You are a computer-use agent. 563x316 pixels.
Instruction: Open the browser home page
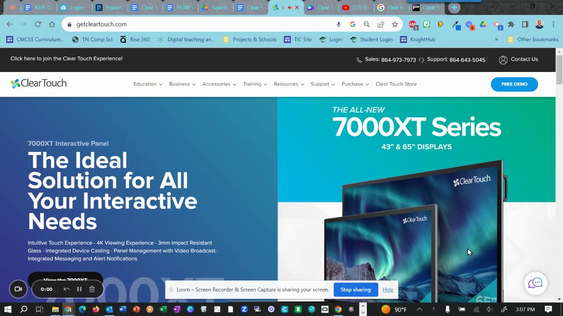52,24
